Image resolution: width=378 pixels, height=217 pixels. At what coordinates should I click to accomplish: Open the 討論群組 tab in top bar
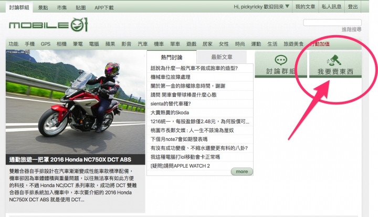19,7
